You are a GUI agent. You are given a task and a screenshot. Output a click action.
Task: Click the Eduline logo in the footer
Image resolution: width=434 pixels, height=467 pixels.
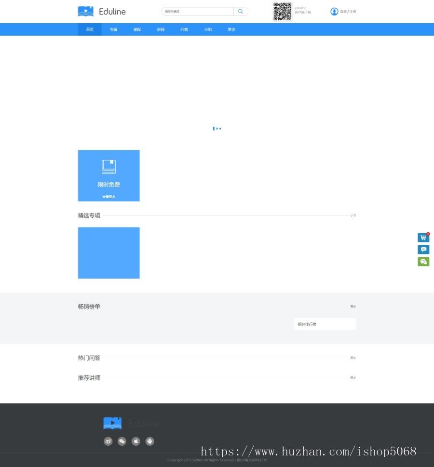pyautogui.click(x=131, y=423)
